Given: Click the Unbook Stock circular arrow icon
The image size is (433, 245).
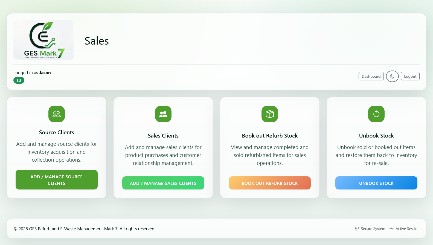Looking at the screenshot, I should point(376,114).
